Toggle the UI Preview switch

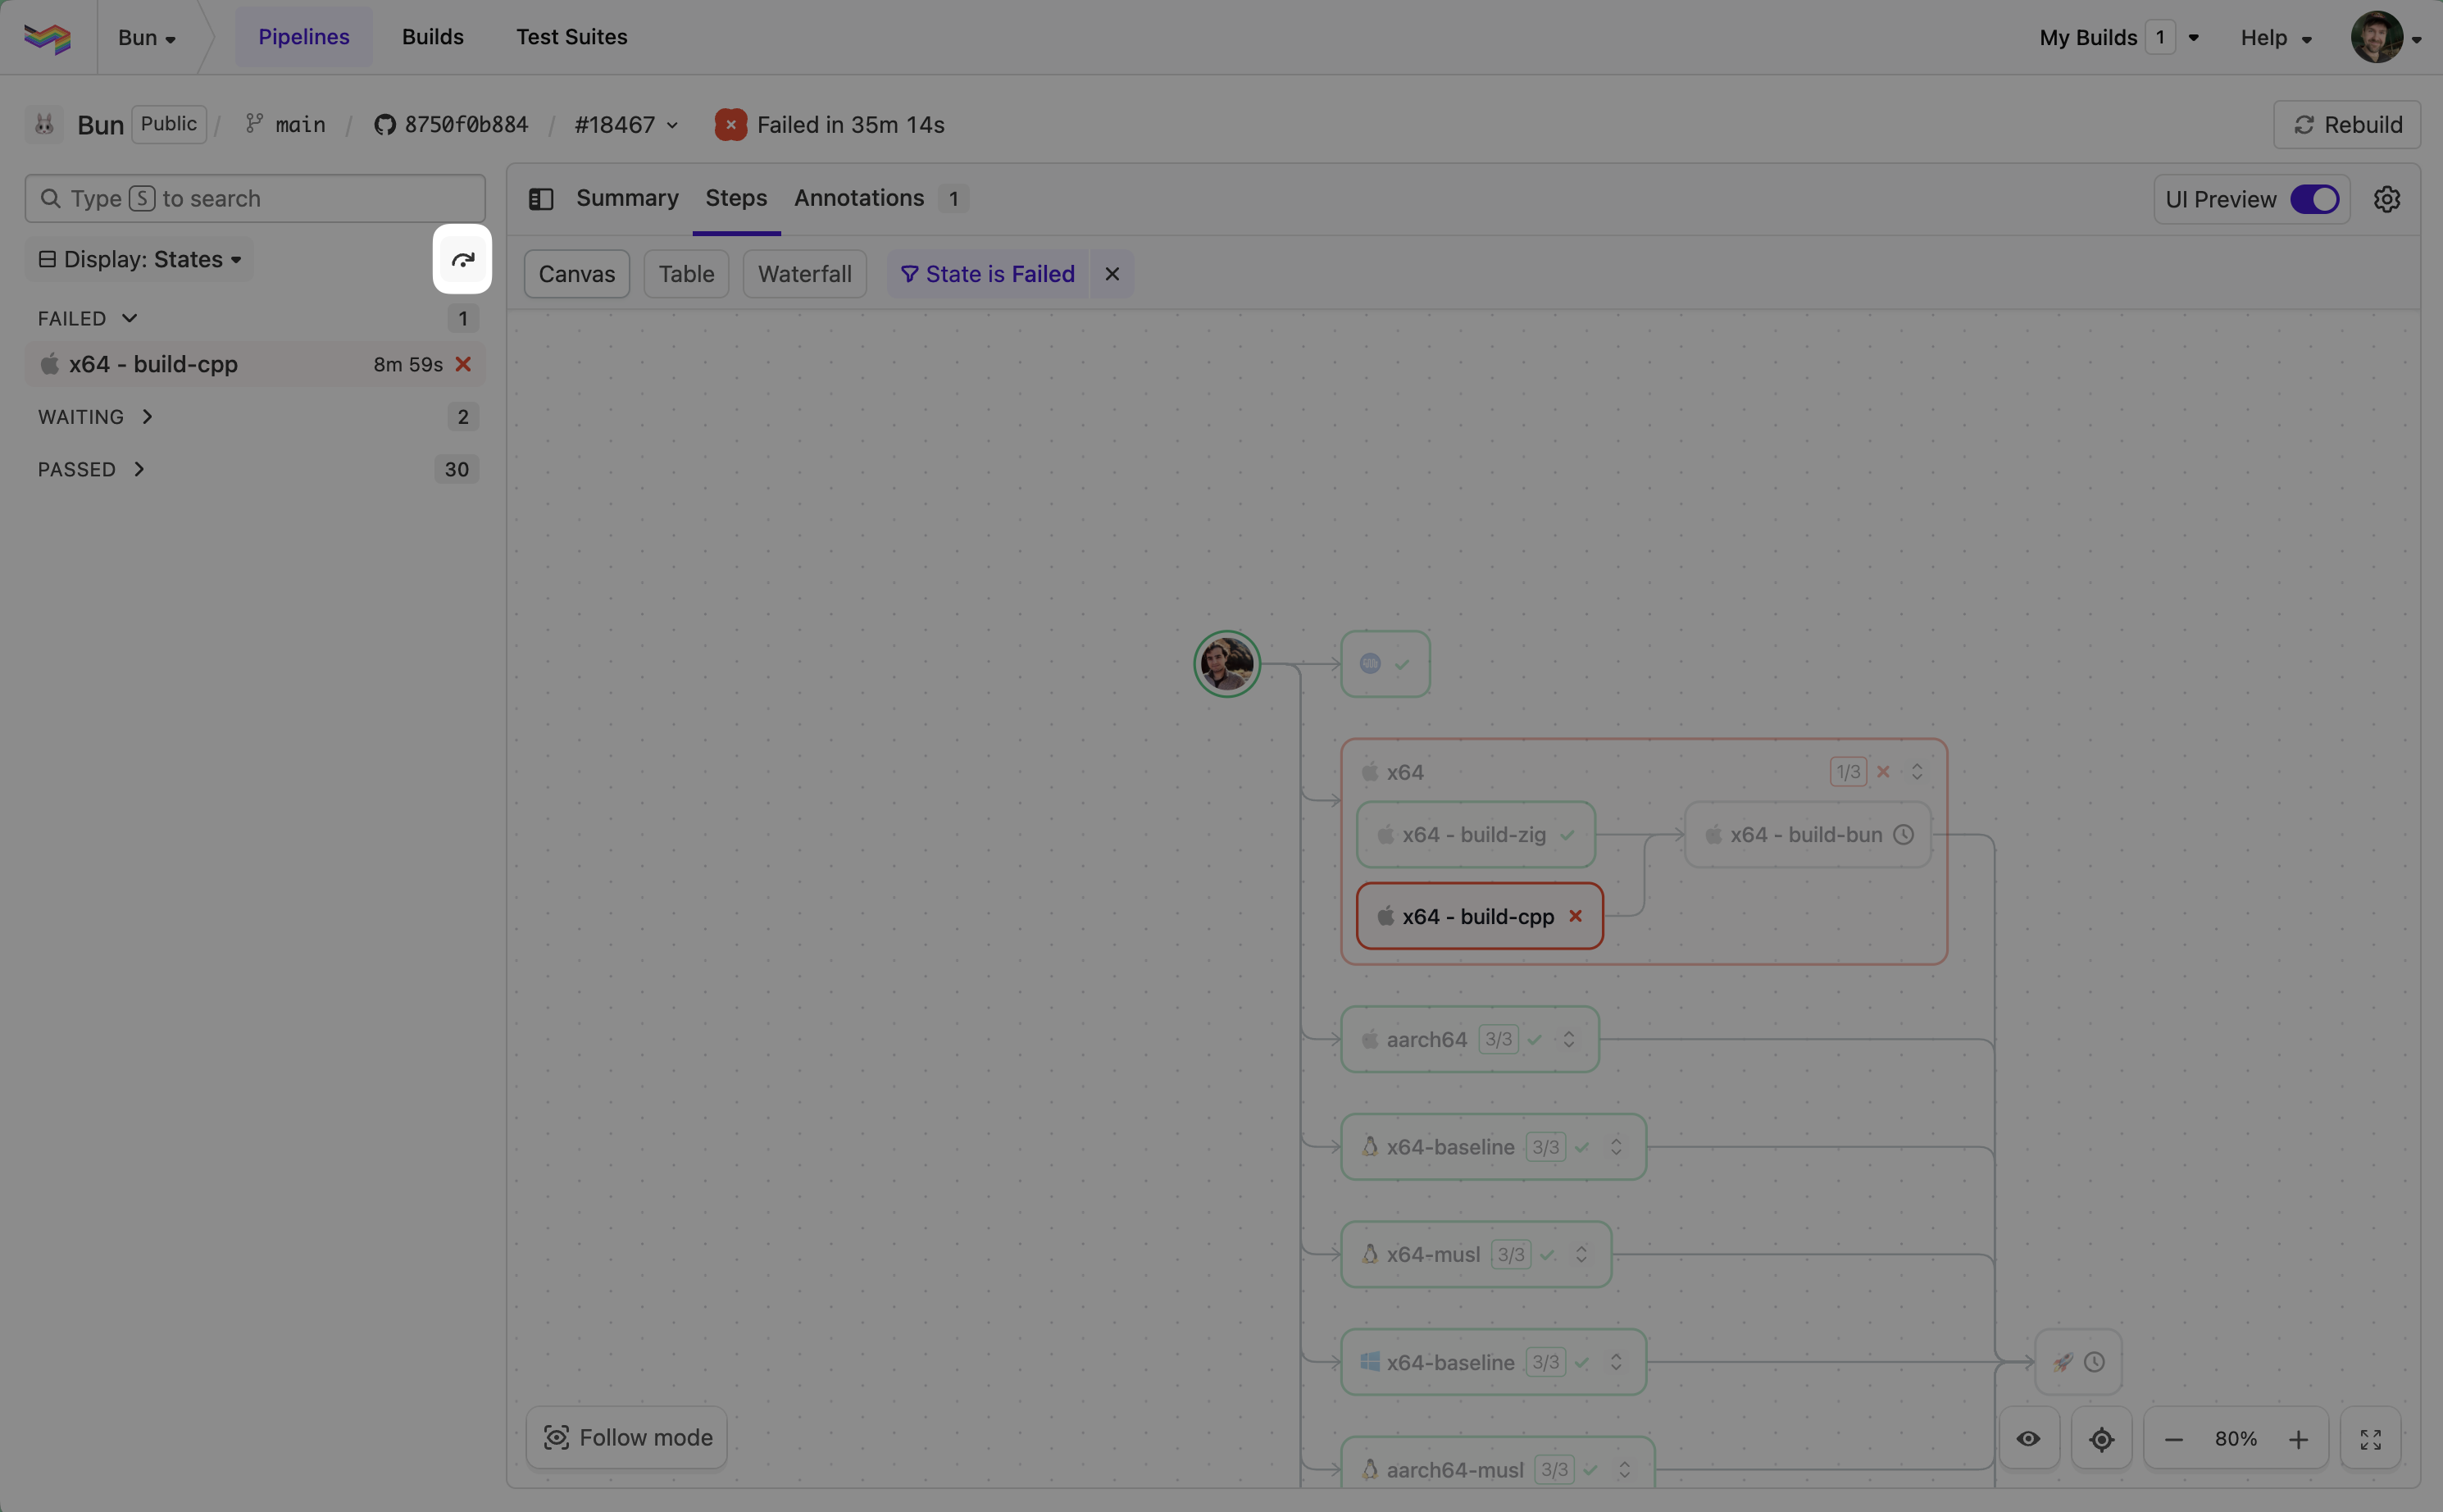pos(2314,199)
